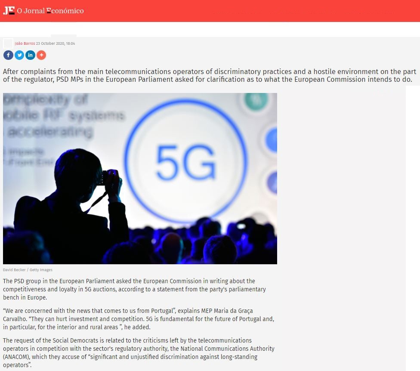Share the article on Facebook
The image size is (420, 371).
click(x=8, y=55)
